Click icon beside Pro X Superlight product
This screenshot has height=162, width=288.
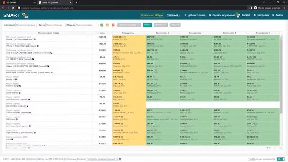tap(30, 126)
